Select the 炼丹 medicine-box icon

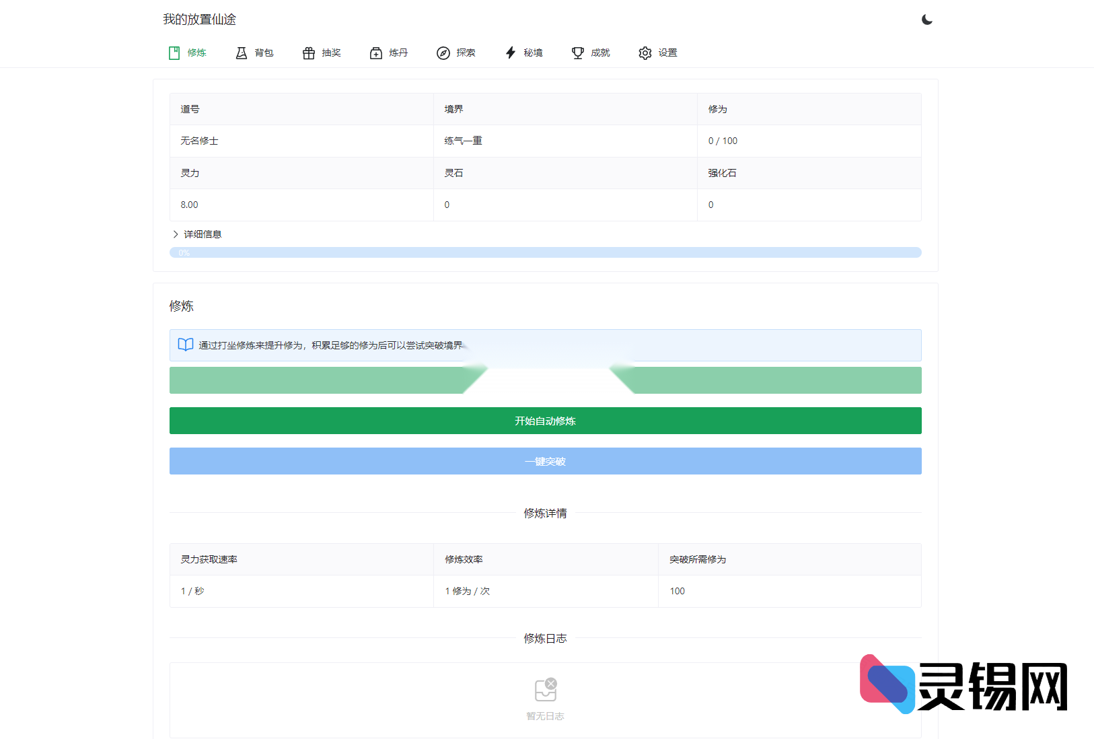point(375,52)
